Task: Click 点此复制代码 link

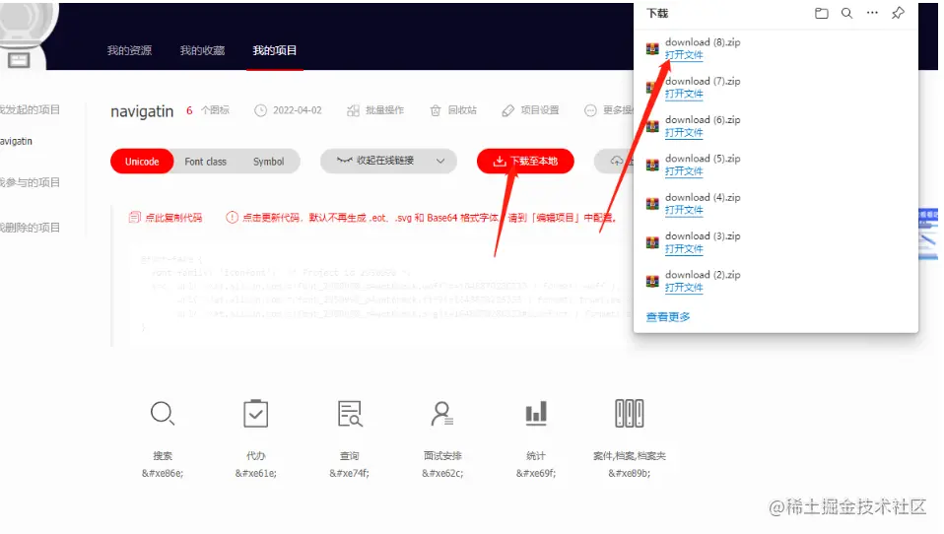Action: pyautogui.click(x=173, y=218)
